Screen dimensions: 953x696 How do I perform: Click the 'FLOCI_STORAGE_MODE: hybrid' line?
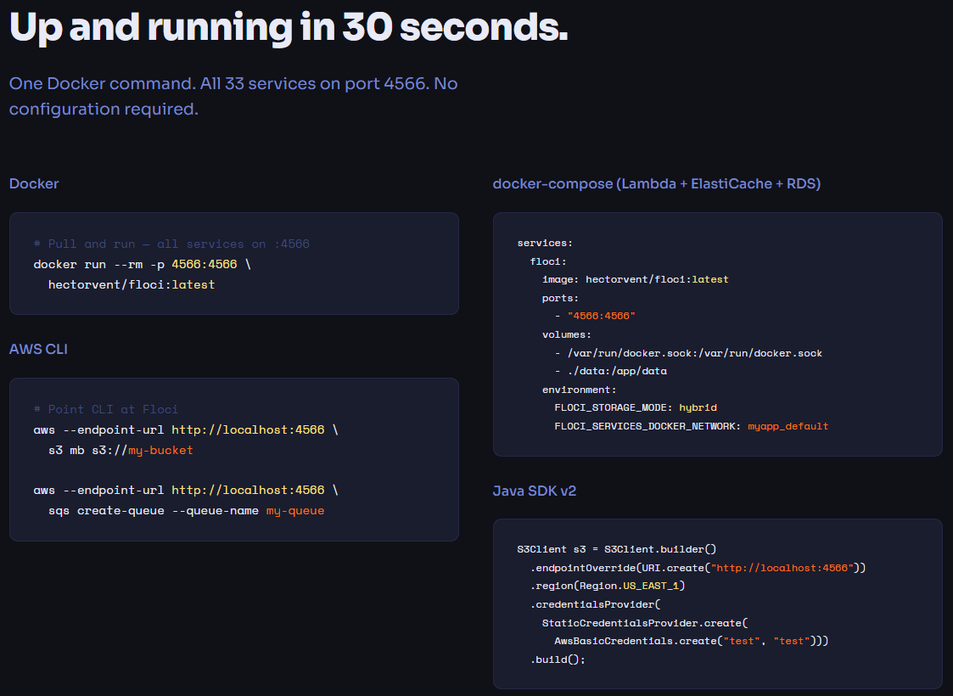(635, 408)
